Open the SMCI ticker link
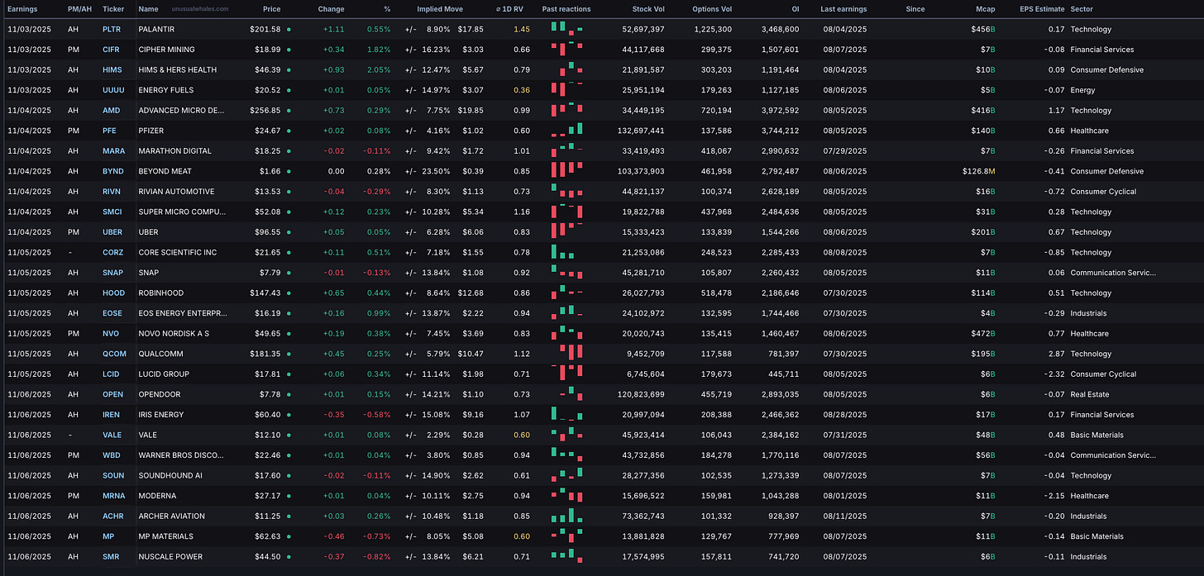The image size is (1204, 576). click(112, 212)
